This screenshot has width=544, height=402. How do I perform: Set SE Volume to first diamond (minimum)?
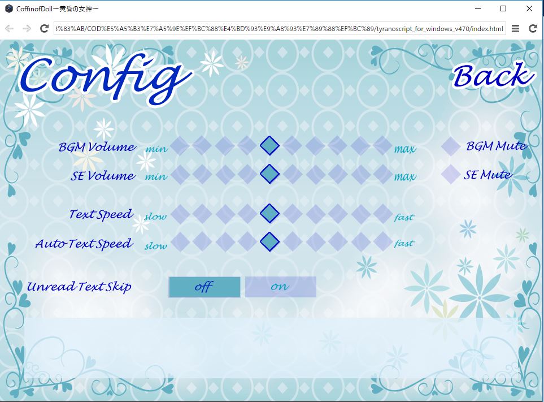pyautogui.click(x=180, y=174)
